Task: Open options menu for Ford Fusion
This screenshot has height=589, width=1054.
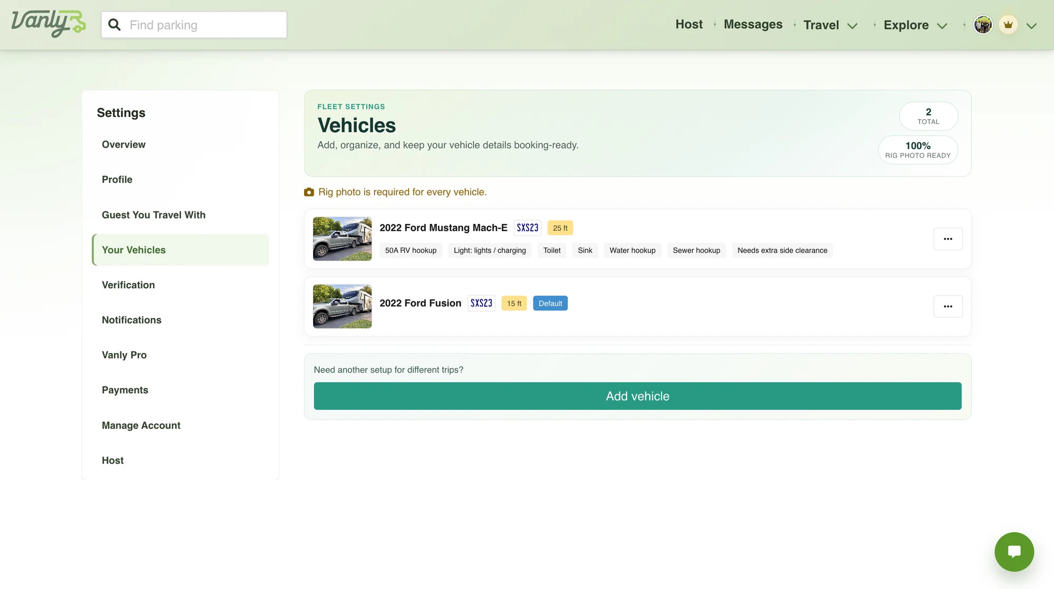Action: point(948,307)
